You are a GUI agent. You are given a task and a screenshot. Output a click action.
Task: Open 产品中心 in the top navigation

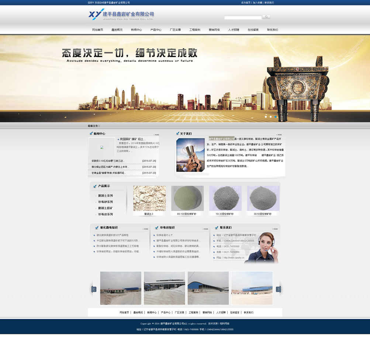(156, 30)
